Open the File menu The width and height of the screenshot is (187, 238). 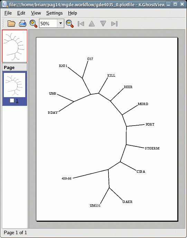8,13
